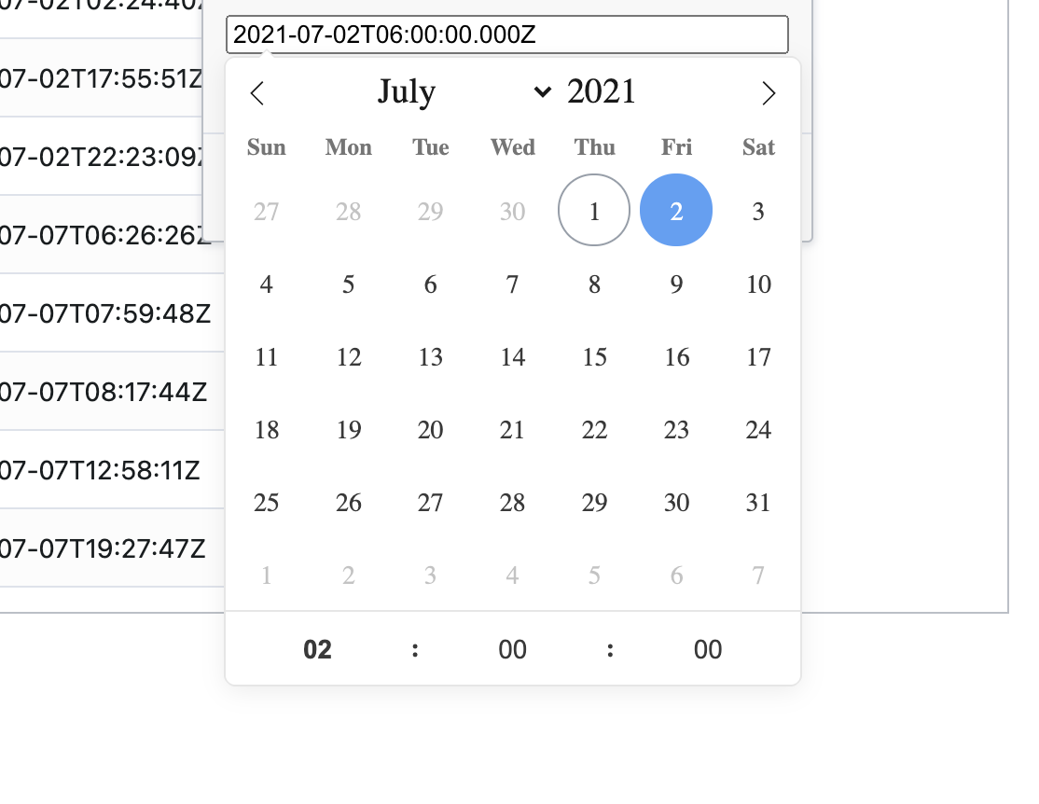Go to the next month arrow
This screenshot has height=804, width=1039.
[x=768, y=93]
